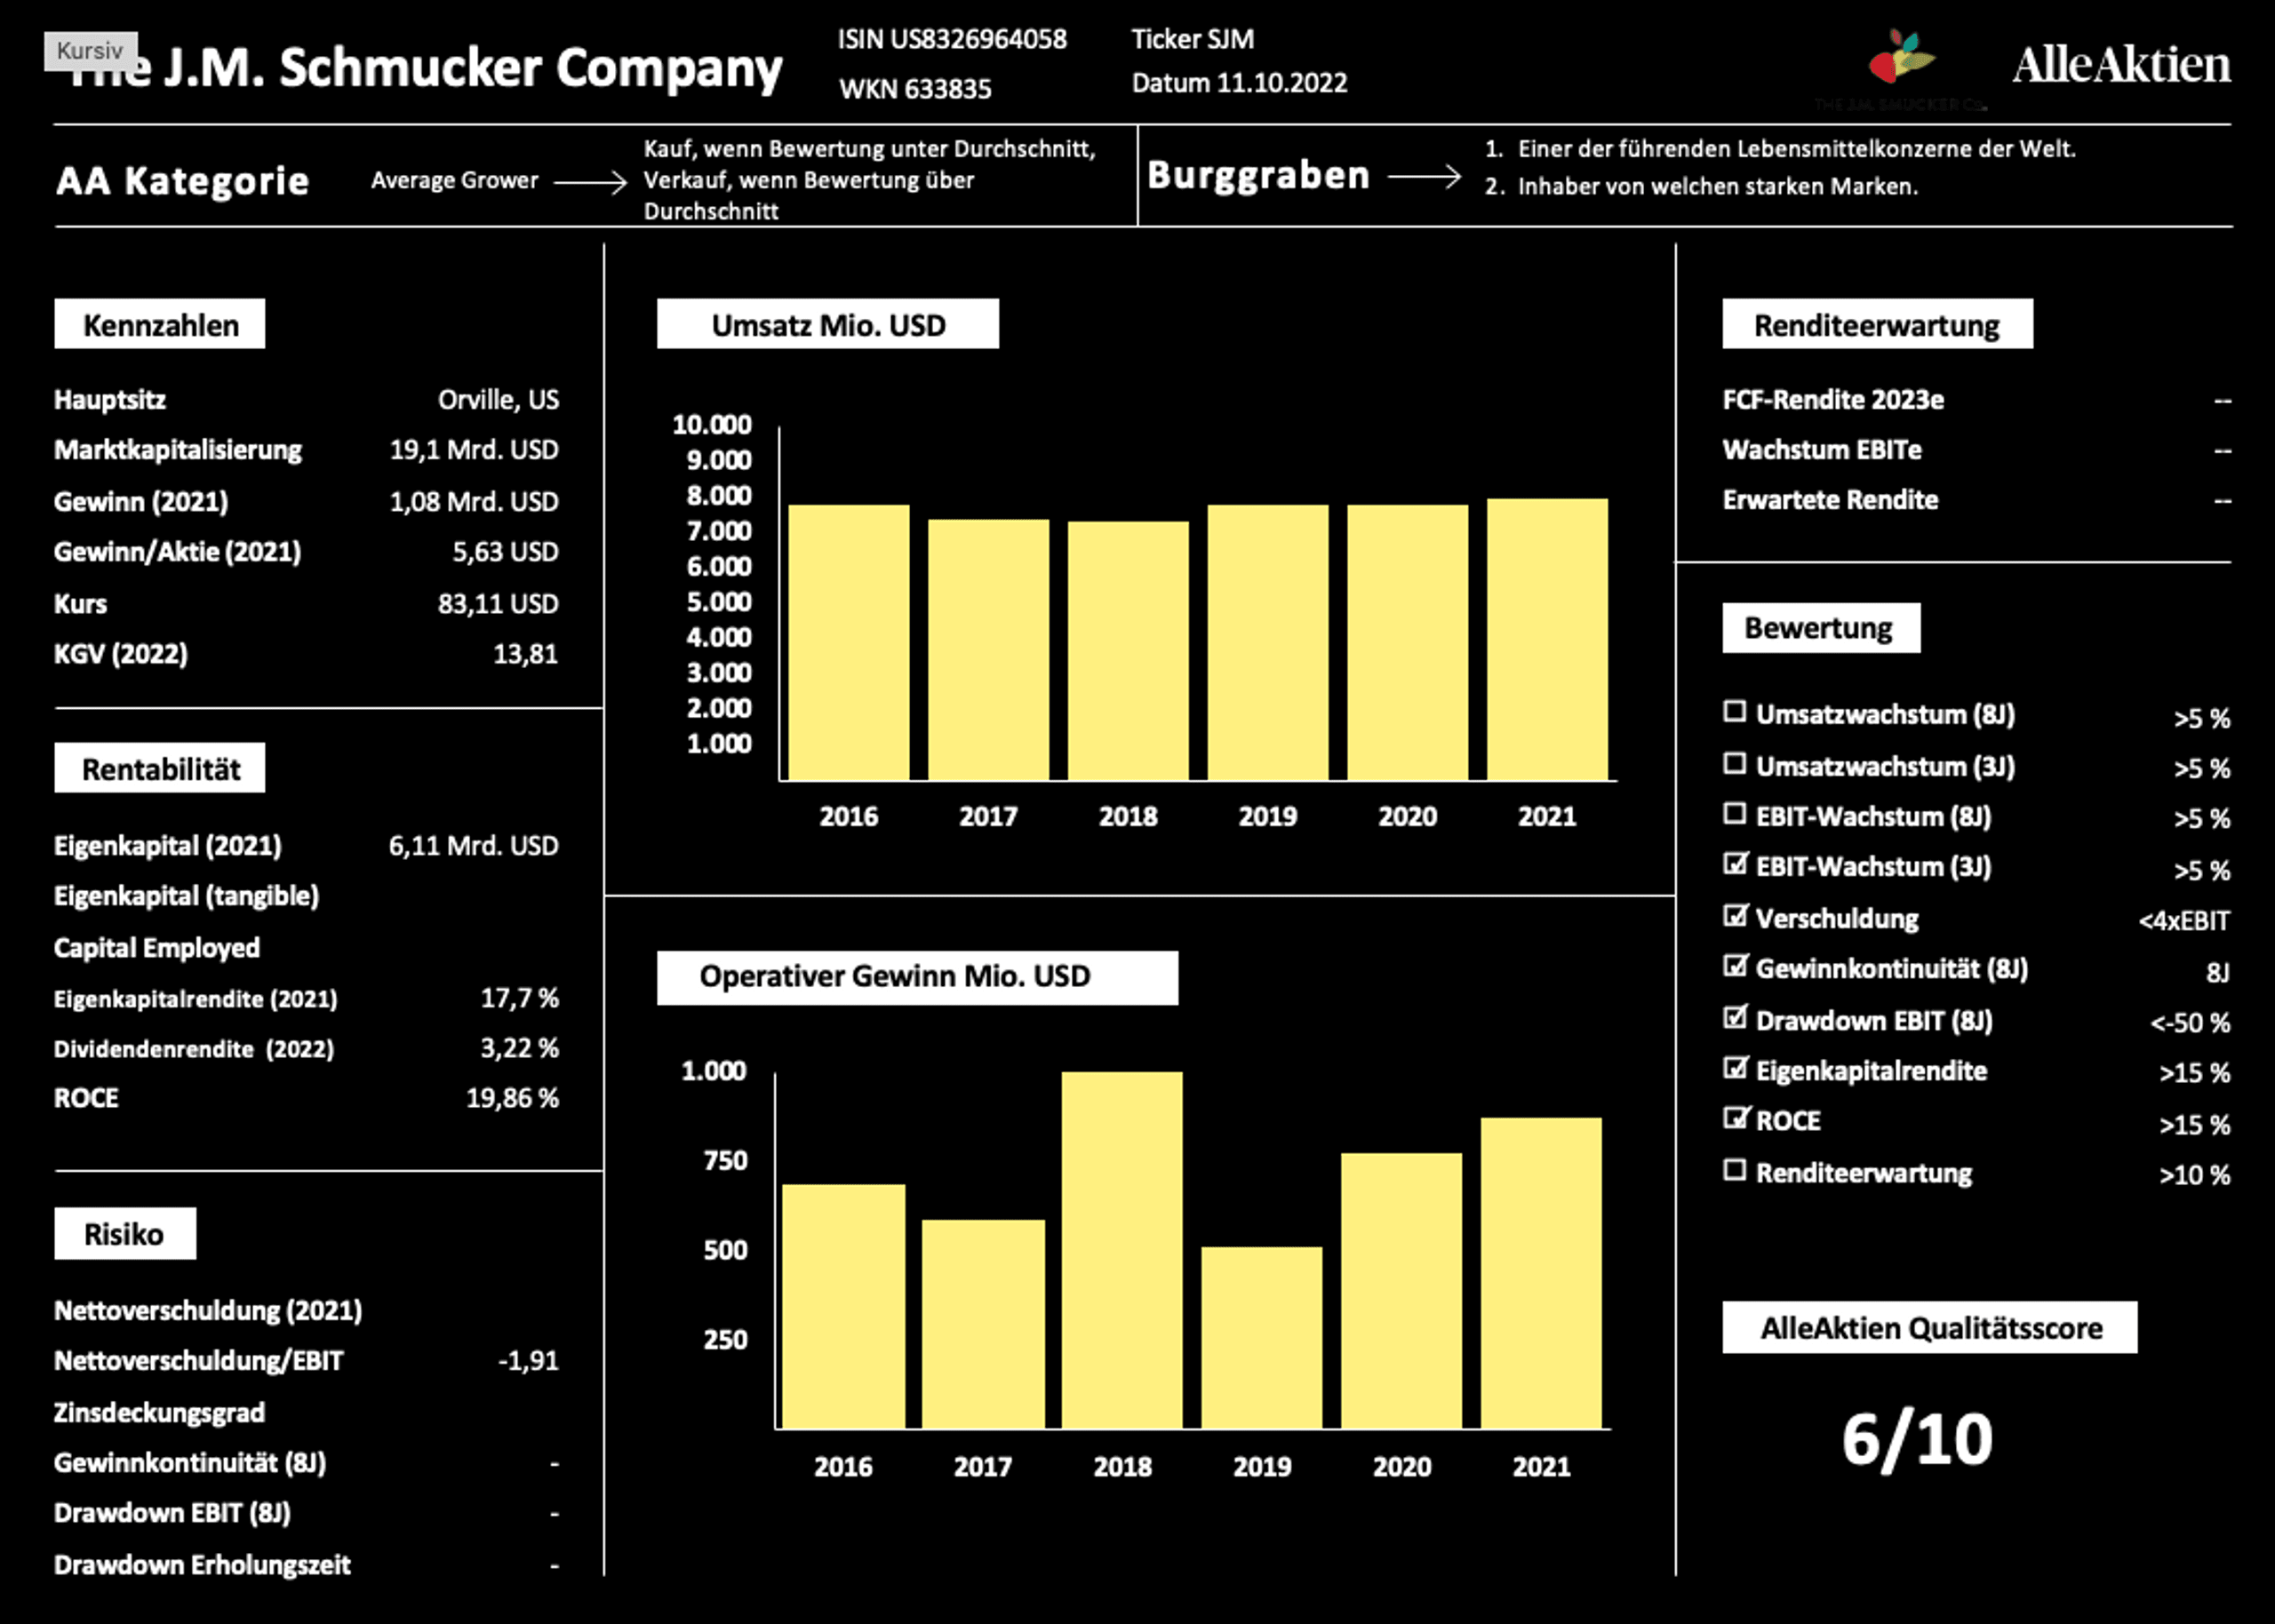This screenshot has width=2275, height=1624.
Task: Click the 2018 bar in Umsatz chart
Action: [x=1128, y=650]
